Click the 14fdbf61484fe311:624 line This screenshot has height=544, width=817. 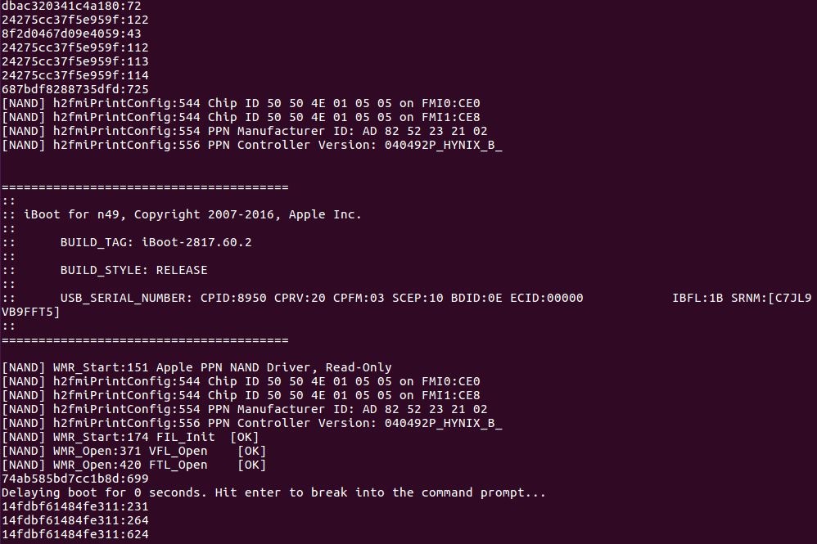point(74,534)
